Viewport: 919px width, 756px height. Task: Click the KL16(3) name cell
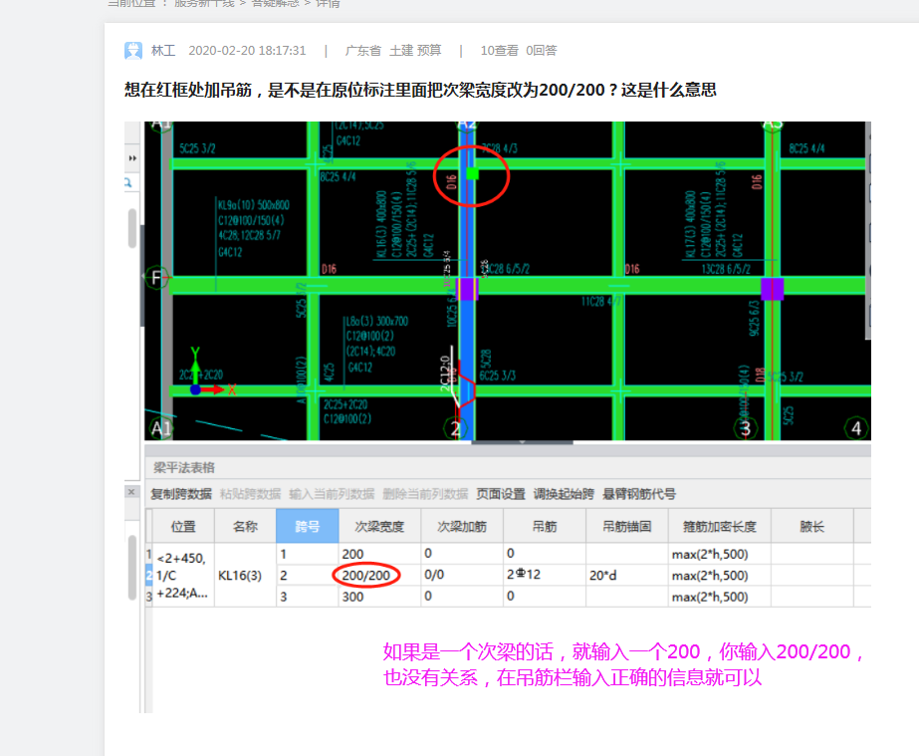[x=245, y=576]
